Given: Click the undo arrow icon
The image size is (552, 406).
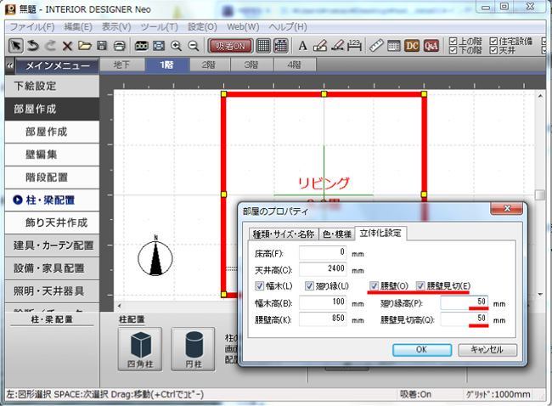Looking at the screenshot, I should coord(33,45).
